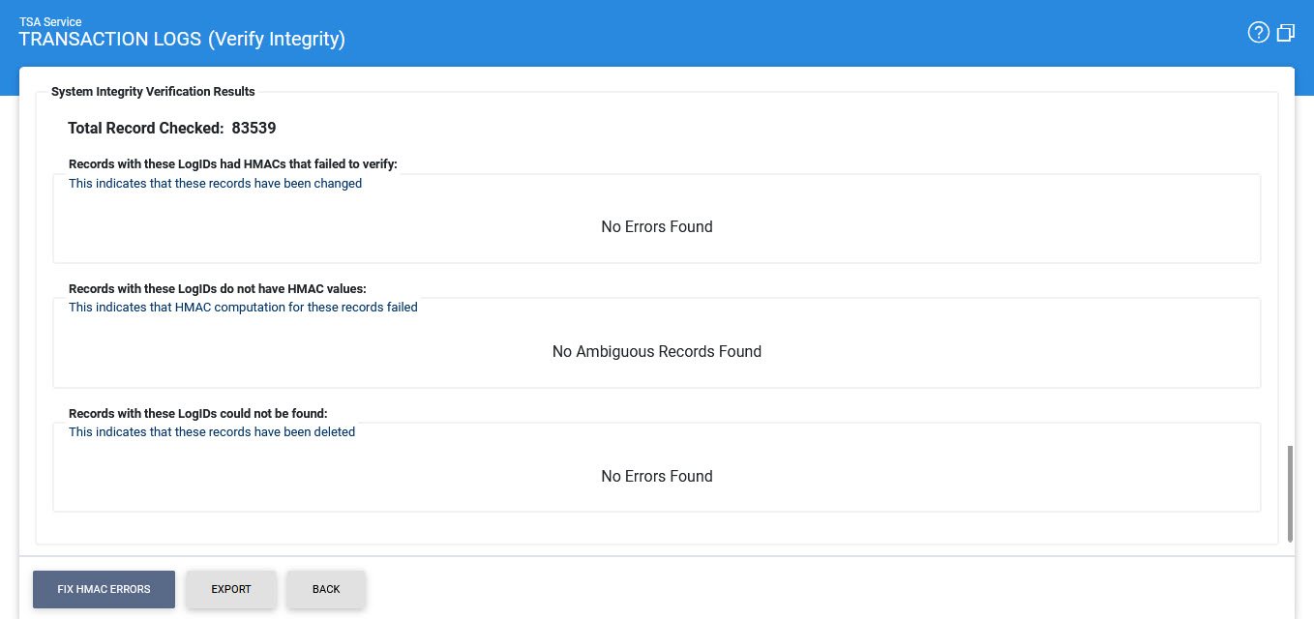Viewport: 1314px width, 619px height.
Task: Click the Total Record Checked value 83539
Action: click(x=254, y=128)
